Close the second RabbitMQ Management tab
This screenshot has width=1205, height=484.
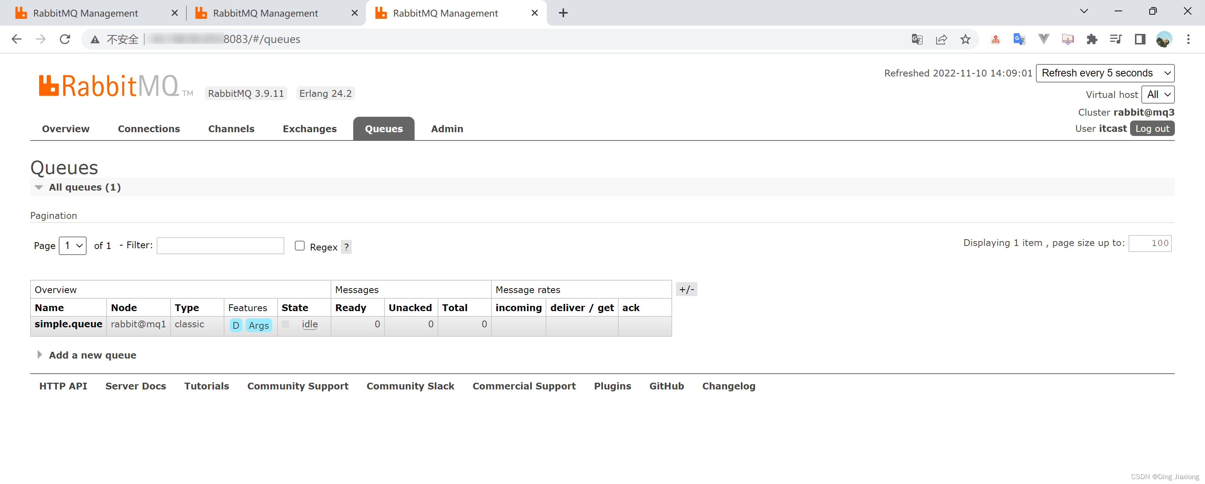click(x=355, y=13)
